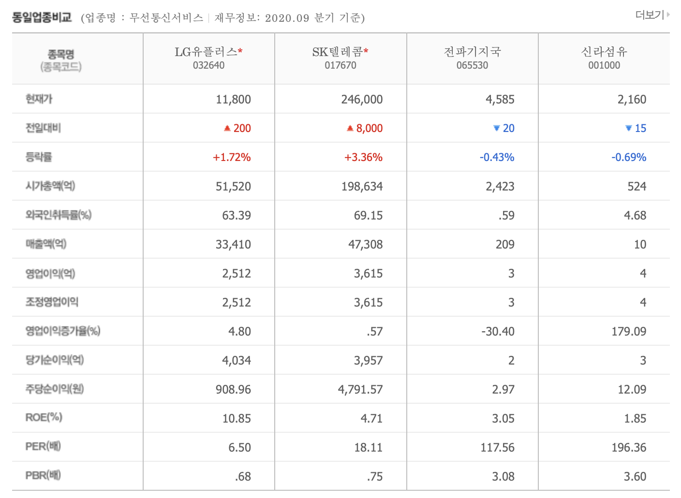Click the 외국인취득률(%) row label

coord(59,215)
